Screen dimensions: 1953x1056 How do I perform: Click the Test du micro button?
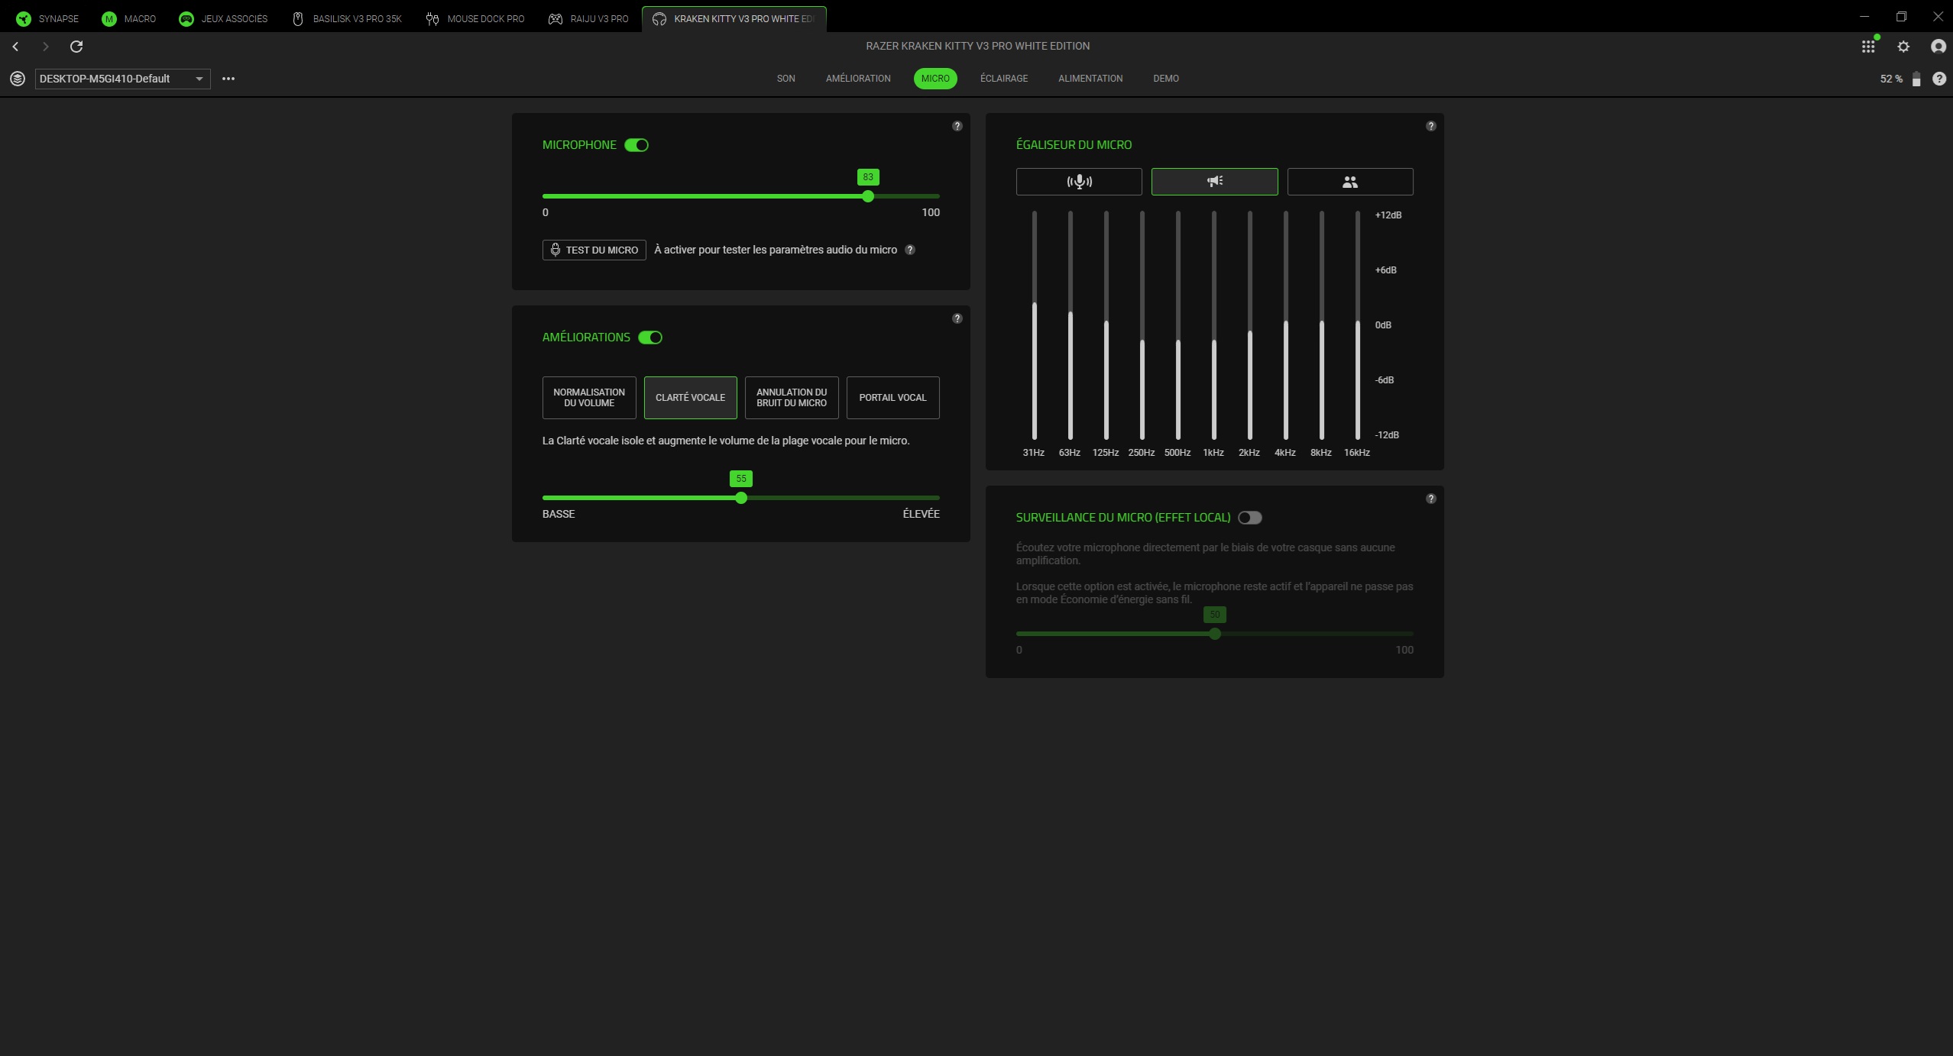594,250
